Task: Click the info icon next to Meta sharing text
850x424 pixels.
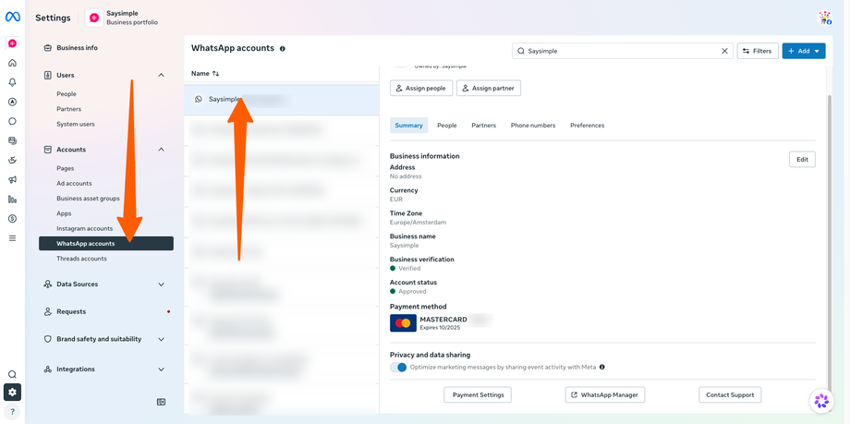Action: pyautogui.click(x=601, y=367)
